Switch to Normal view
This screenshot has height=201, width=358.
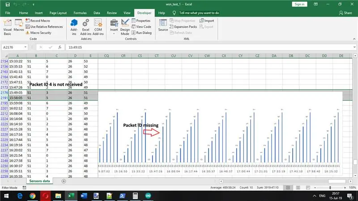(288, 188)
